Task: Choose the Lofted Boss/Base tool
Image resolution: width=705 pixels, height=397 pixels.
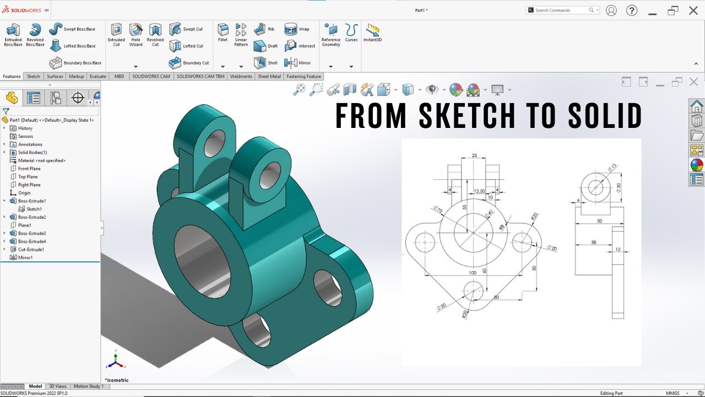Action: [72, 46]
